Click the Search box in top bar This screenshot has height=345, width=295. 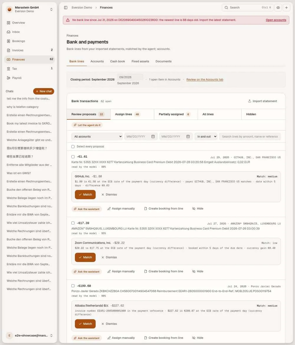point(248,7)
